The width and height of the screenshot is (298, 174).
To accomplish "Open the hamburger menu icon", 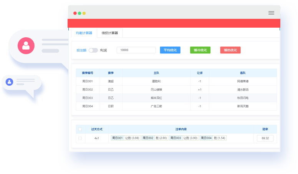I will coord(271,13).
